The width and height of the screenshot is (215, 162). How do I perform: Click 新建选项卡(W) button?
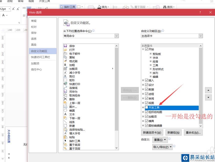coord(152,133)
